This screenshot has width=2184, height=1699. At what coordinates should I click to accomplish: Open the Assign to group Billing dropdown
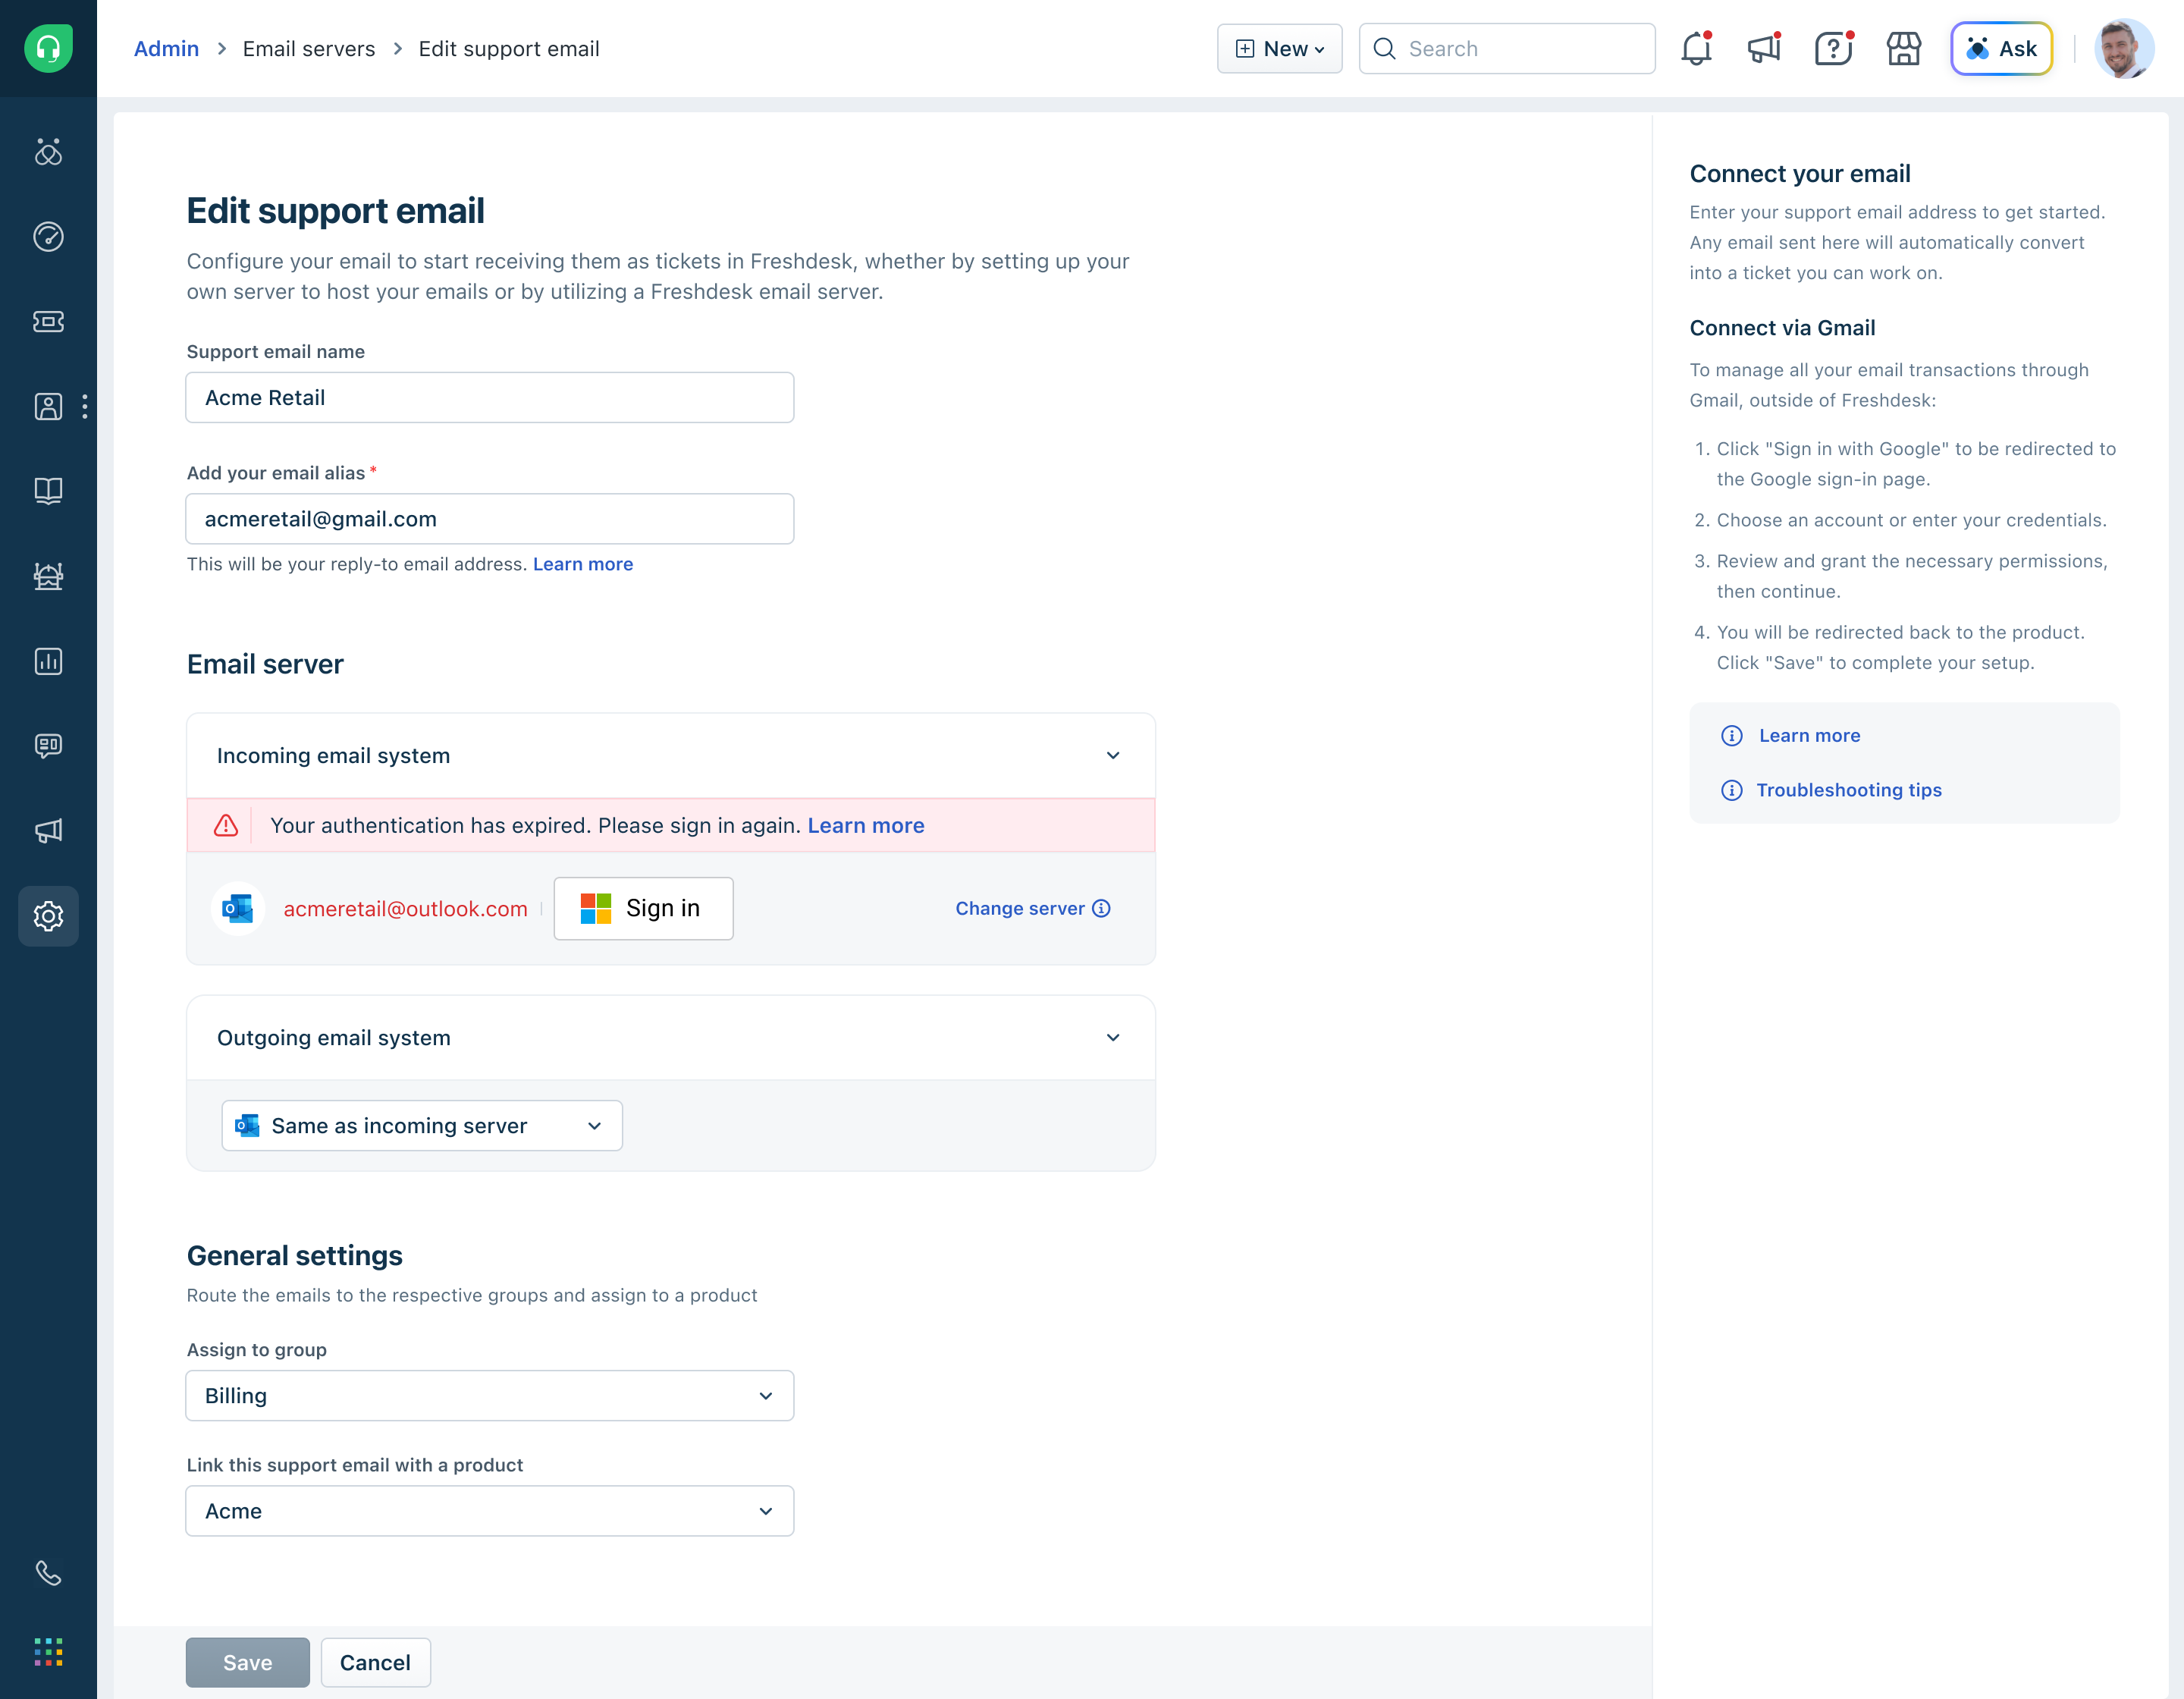coord(489,1395)
